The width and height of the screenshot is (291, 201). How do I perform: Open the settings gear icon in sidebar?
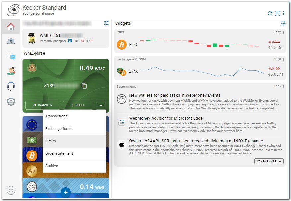point(11,101)
